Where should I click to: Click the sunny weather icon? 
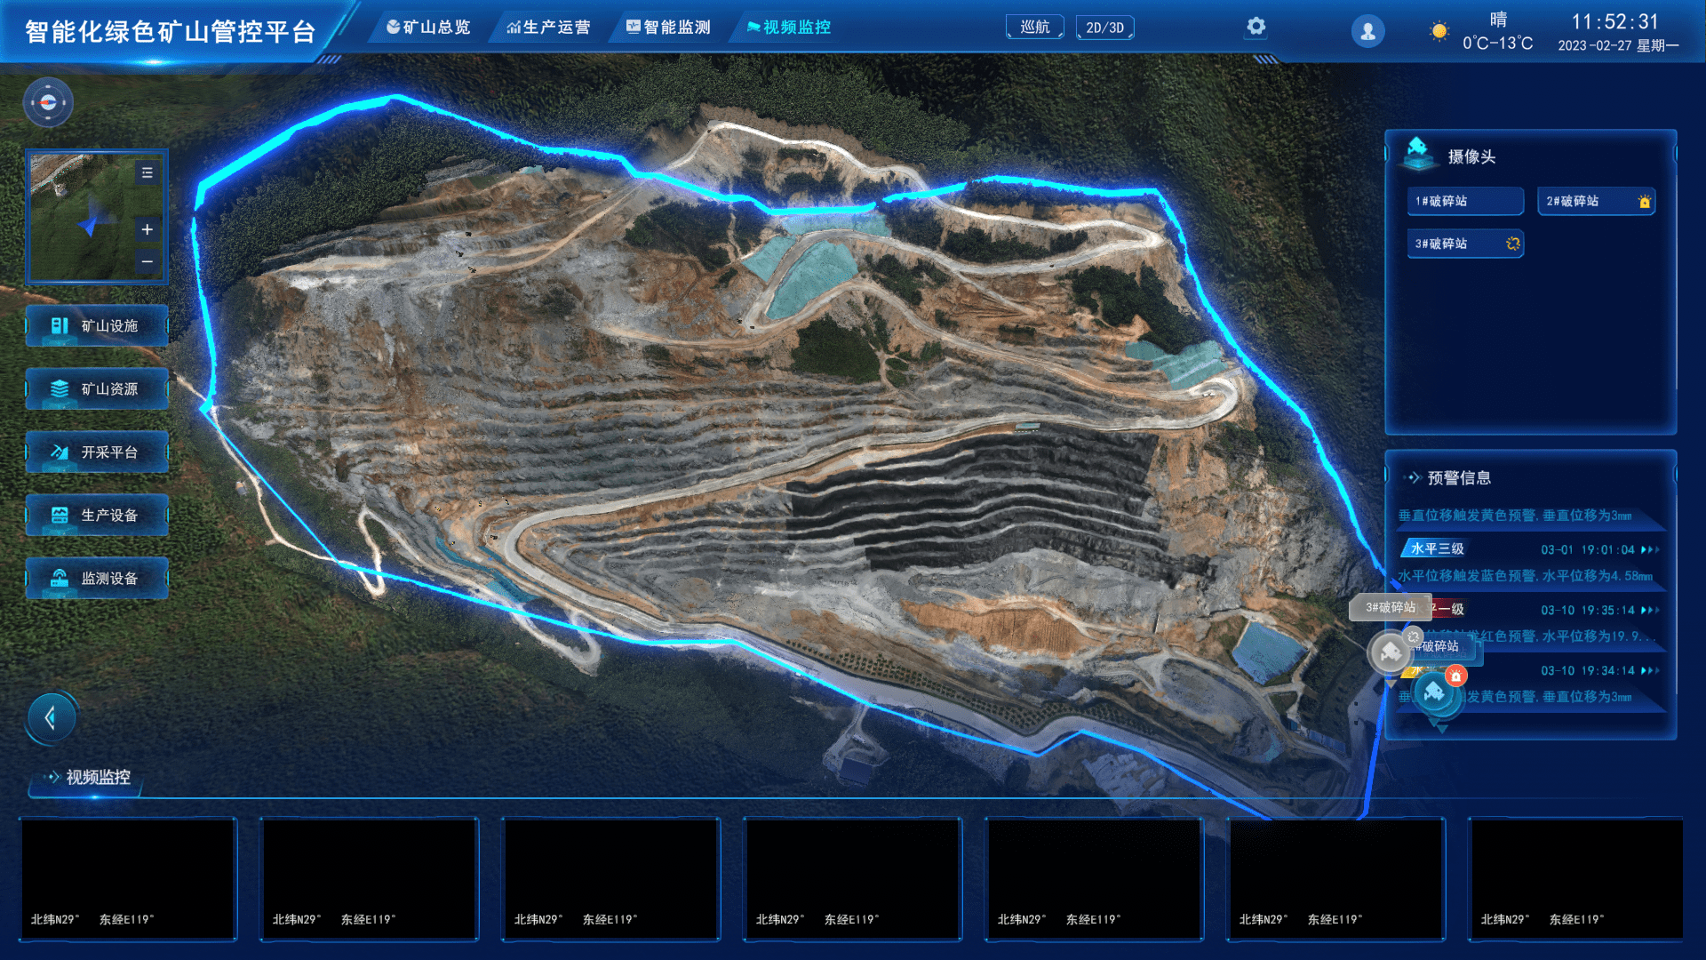[x=1439, y=31]
